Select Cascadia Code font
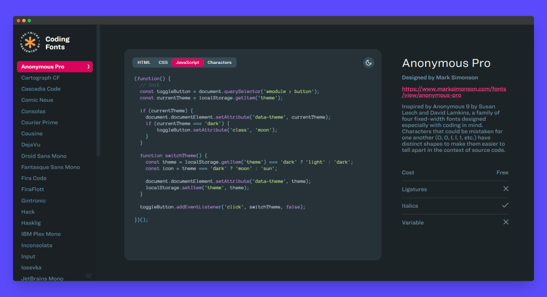547x297 pixels. pyautogui.click(x=41, y=89)
